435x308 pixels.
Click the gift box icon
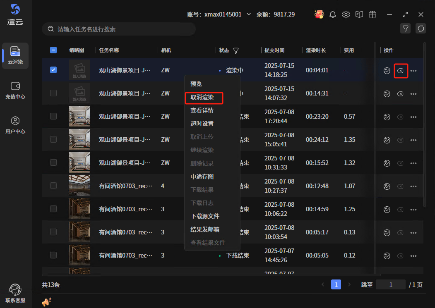click(373, 14)
